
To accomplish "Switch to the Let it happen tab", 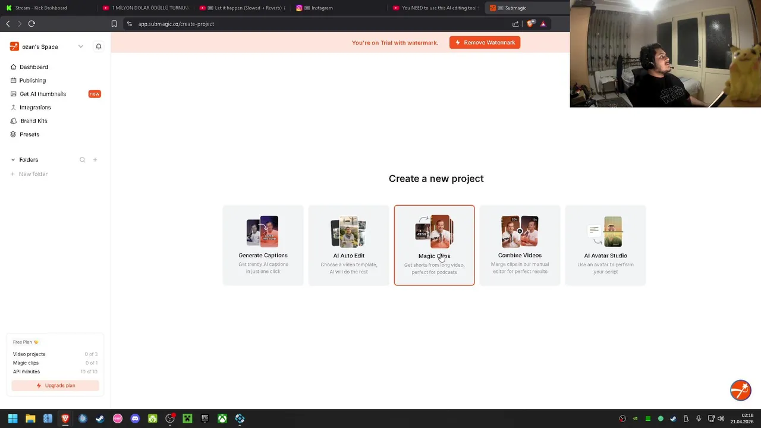I will (241, 8).
